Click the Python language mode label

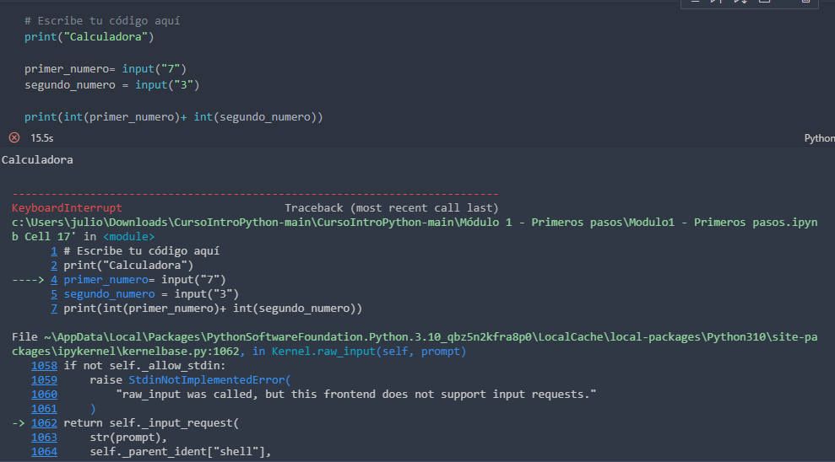point(819,138)
